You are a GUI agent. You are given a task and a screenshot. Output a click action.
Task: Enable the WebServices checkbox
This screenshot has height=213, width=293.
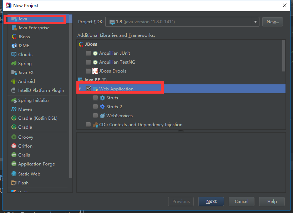(x=95, y=115)
